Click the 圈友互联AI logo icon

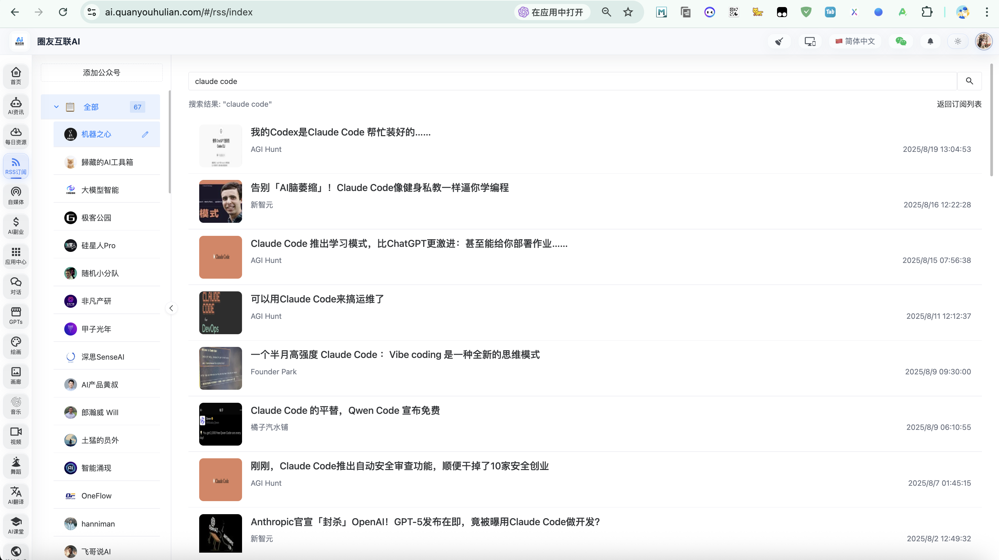(19, 41)
